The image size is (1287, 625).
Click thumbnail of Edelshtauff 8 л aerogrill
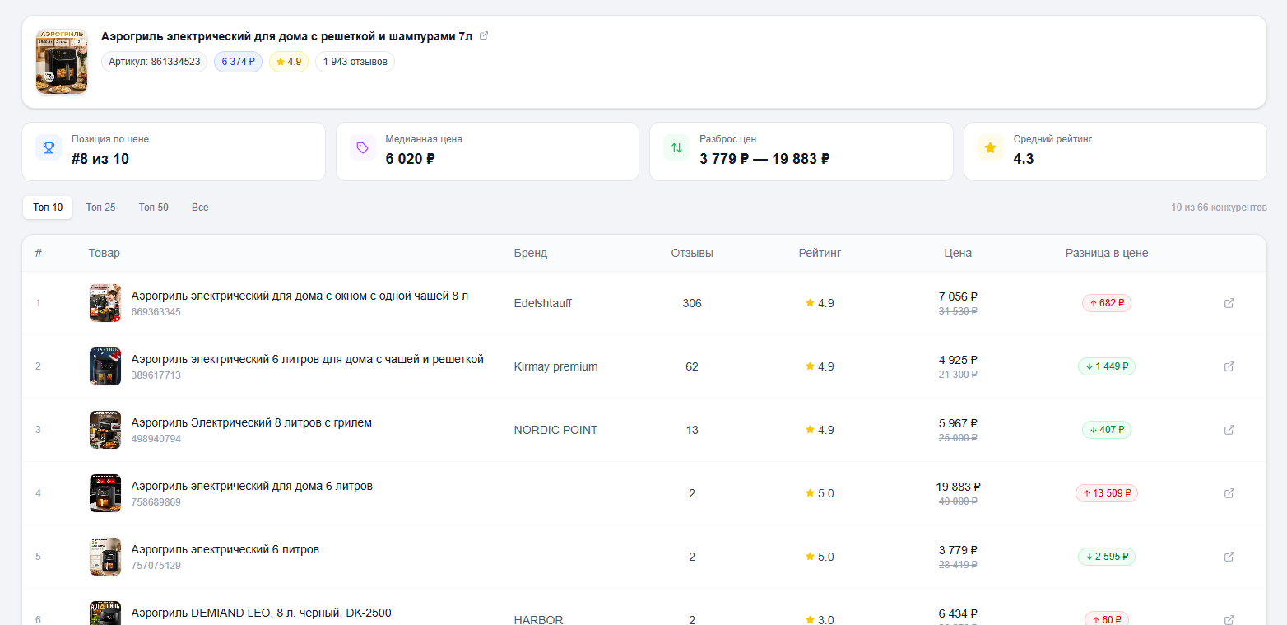[x=105, y=303]
